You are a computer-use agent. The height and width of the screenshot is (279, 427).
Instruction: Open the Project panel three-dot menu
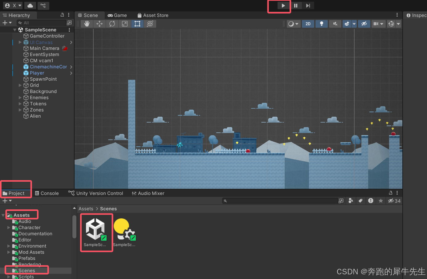click(x=397, y=193)
